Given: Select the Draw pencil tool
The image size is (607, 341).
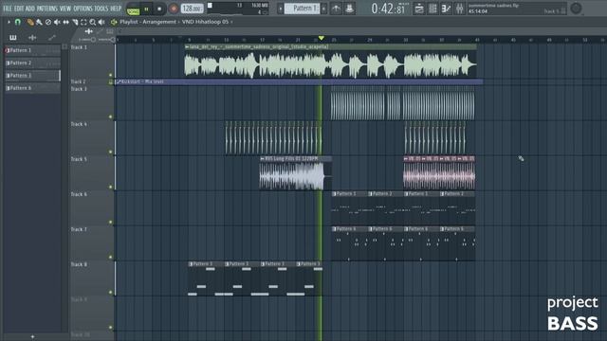Looking at the screenshot, I should pyautogui.click(x=30, y=22).
